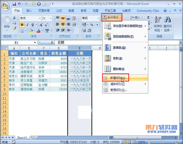This screenshot has width=183, height=144.
Task: Open the font size dropdown showing 11
Action: click(50, 18)
